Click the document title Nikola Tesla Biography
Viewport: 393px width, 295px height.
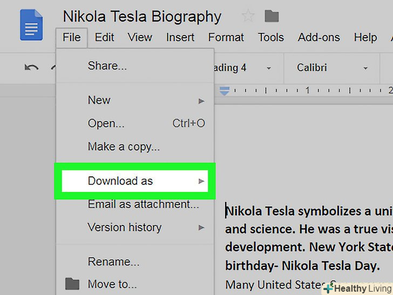click(x=142, y=17)
